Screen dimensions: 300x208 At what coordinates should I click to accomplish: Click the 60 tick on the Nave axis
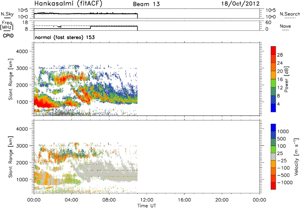click(x=268, y=23)
